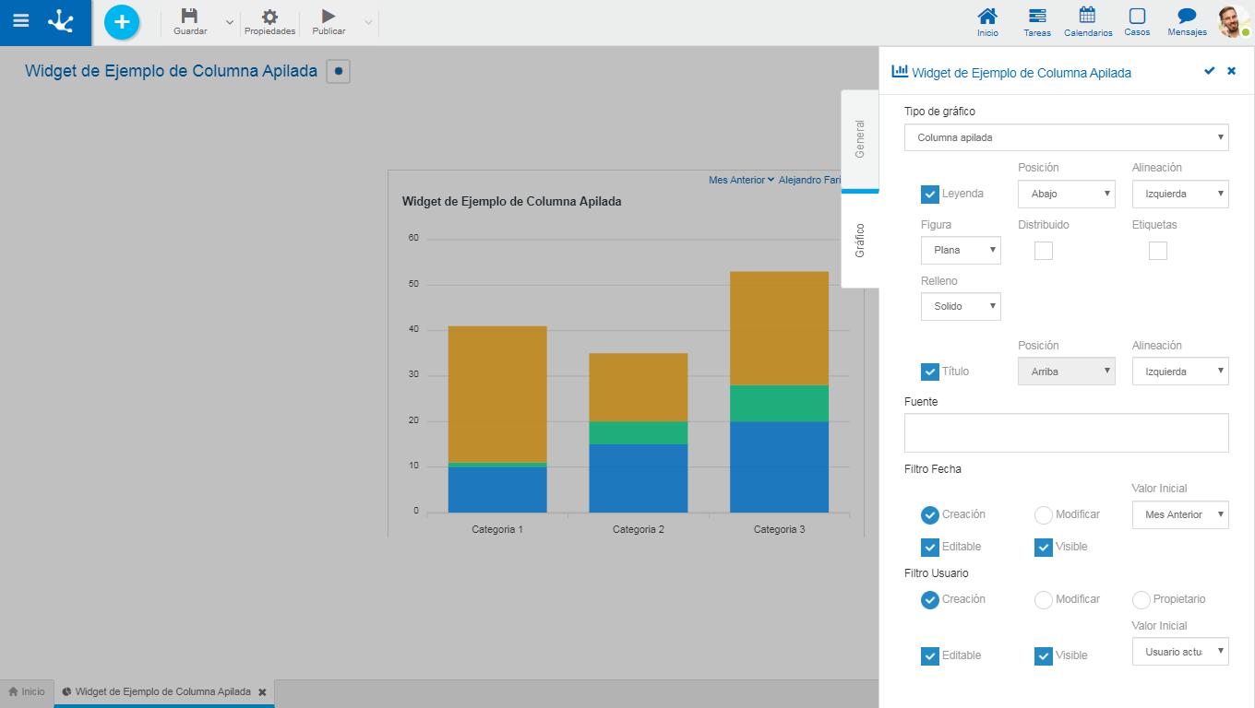Toggle Editable checkbox in Filtro Fecha
This screenshot has width=1255, height=708.
(930, 548)
